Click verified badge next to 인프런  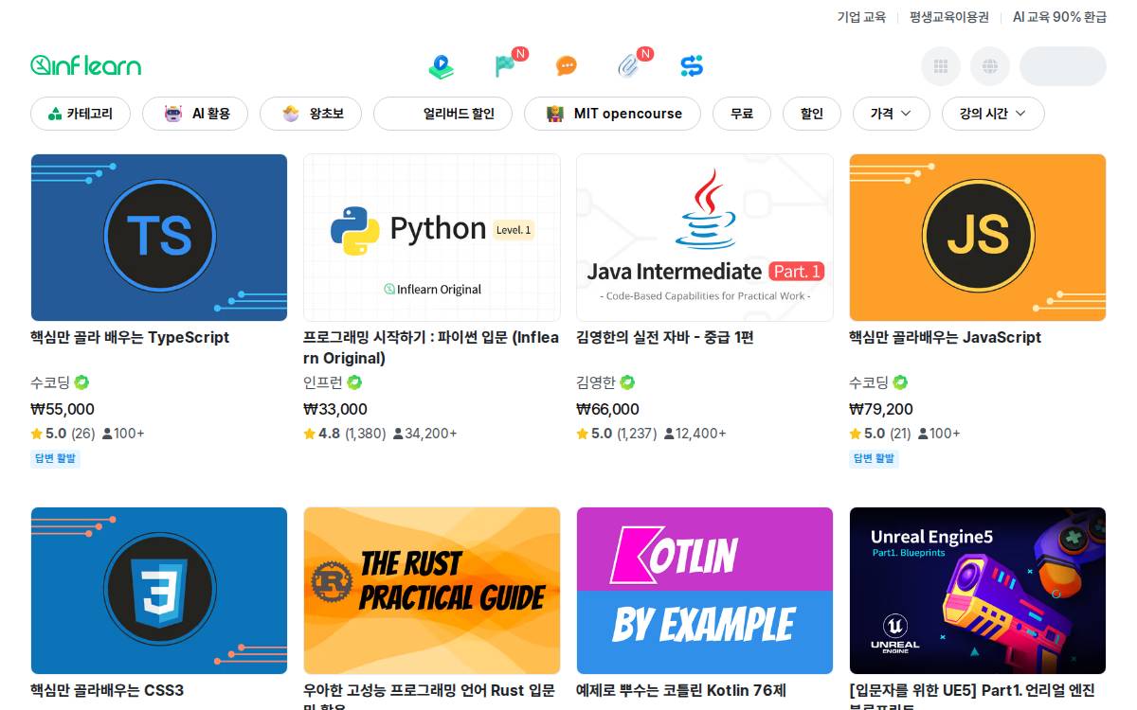(x=354, y=382)
